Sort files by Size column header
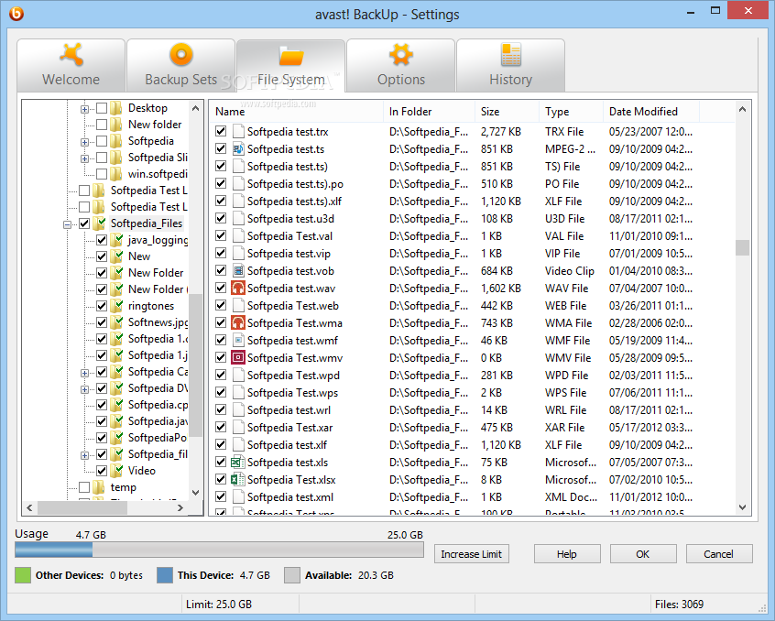The width and height of the screenshot is (775, 621). [508, 112]
